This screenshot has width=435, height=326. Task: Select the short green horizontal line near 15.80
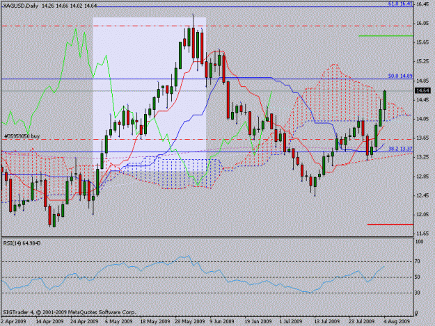pyautogui.click(x=386, y=35)
